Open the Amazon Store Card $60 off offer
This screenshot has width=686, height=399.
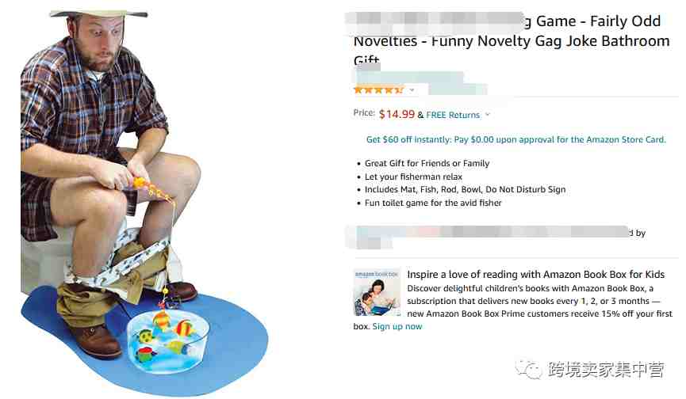coord(515,139)
